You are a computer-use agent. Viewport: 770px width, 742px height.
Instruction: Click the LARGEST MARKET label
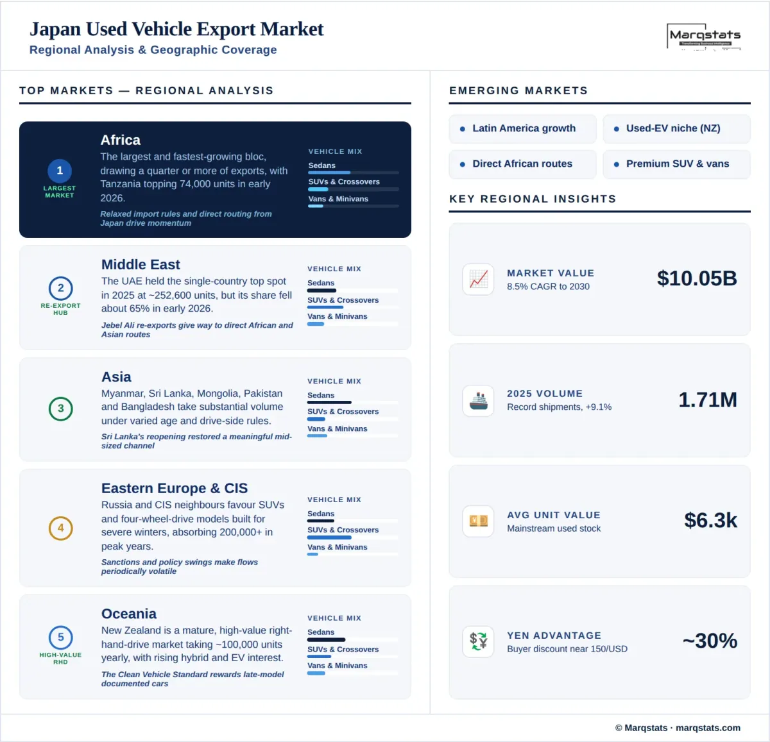click(x=60, y=192)
